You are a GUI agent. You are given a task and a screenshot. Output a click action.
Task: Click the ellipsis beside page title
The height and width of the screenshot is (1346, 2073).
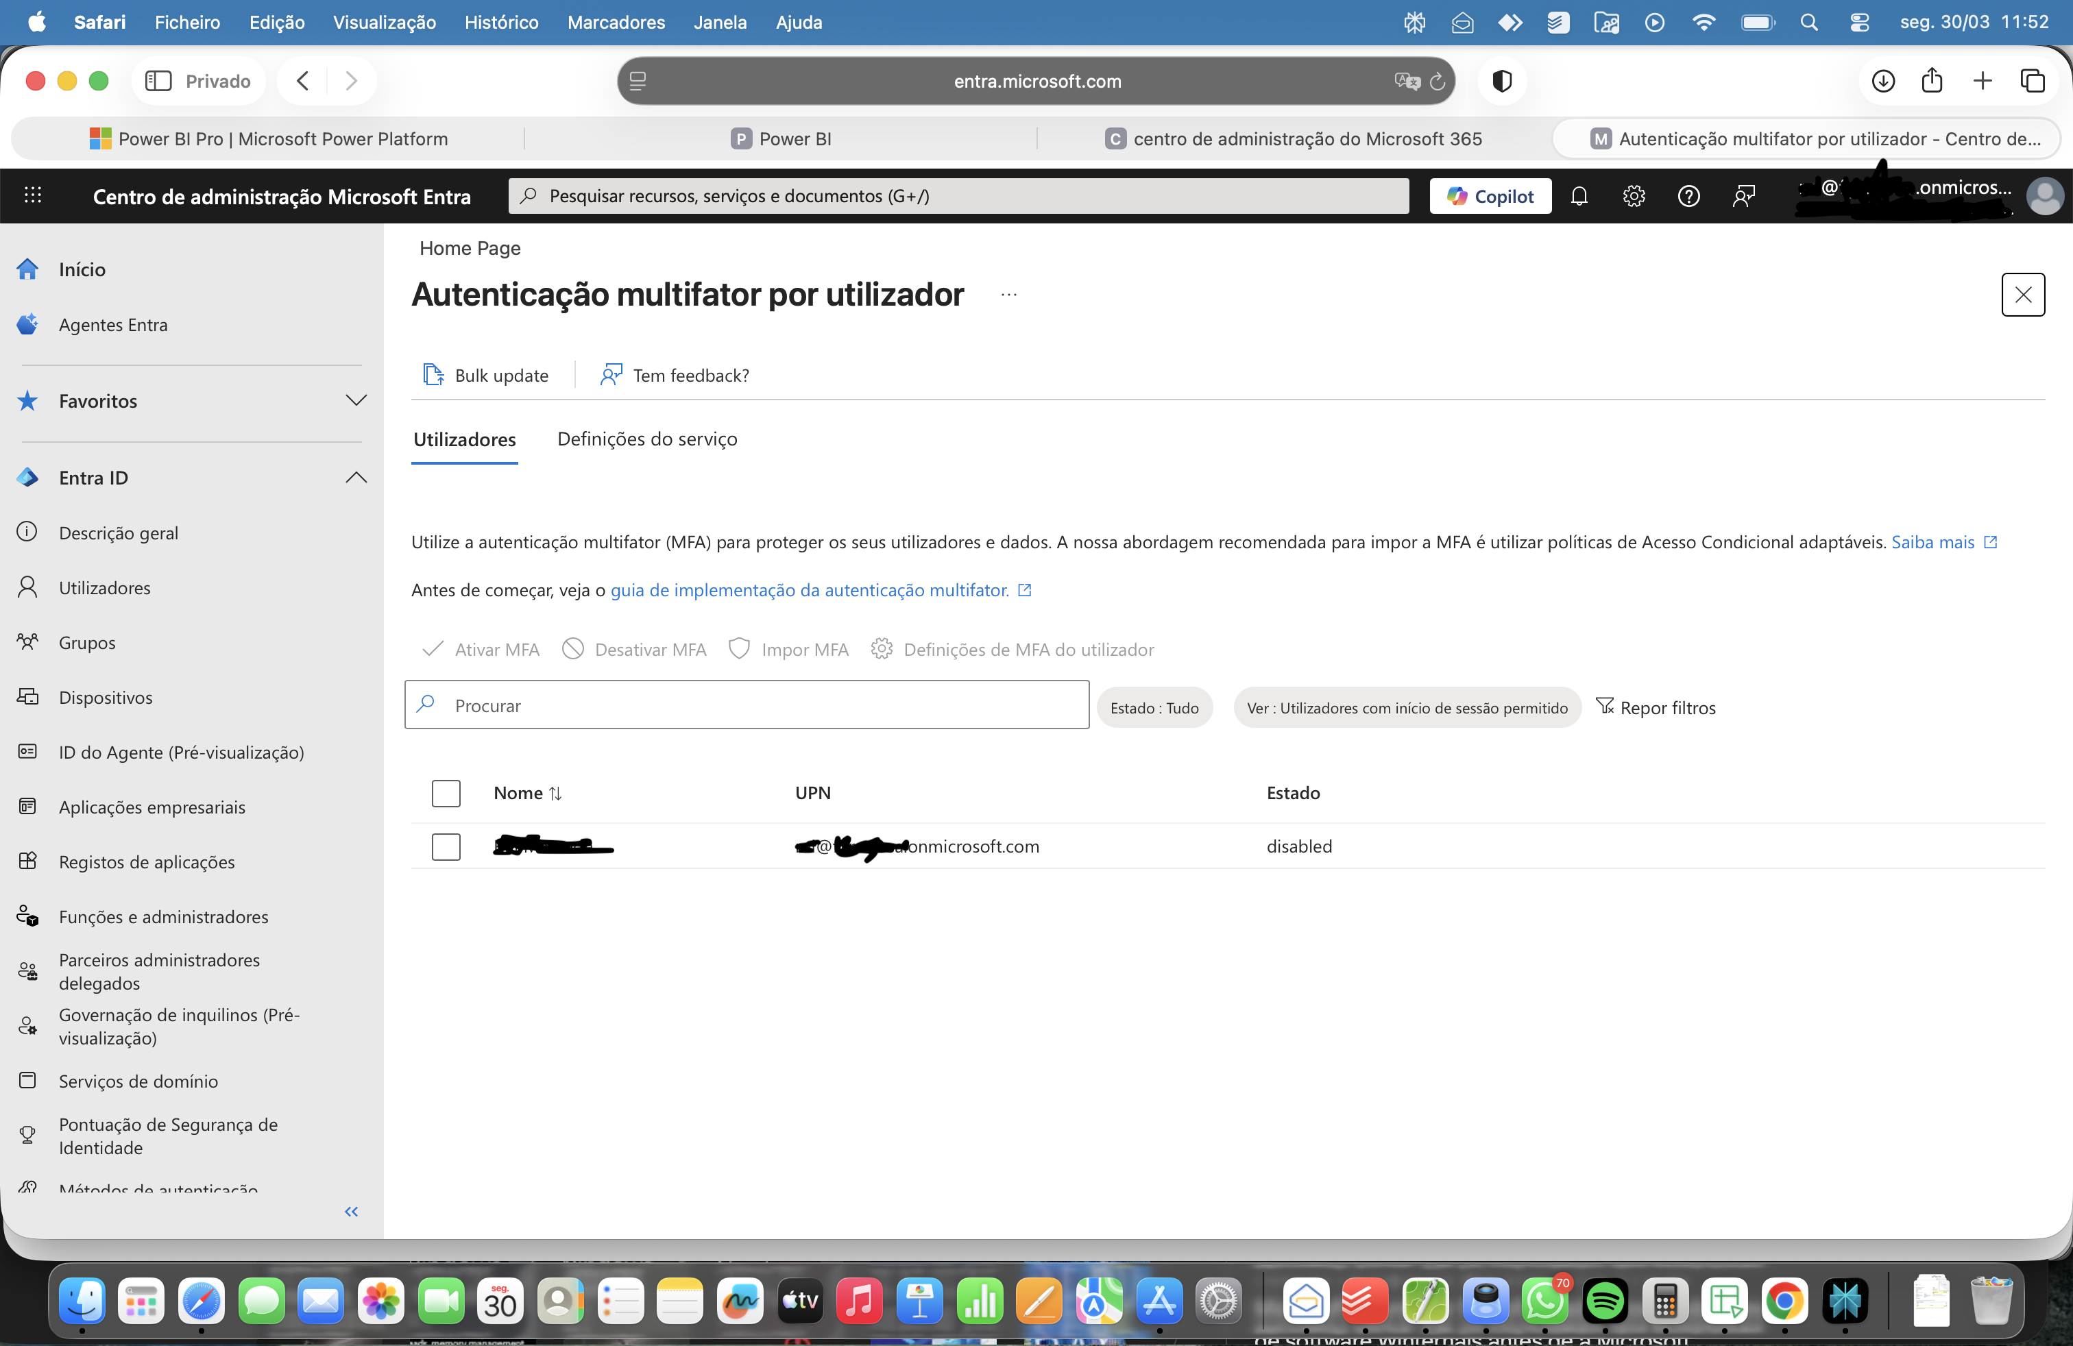click(1008, 295)
